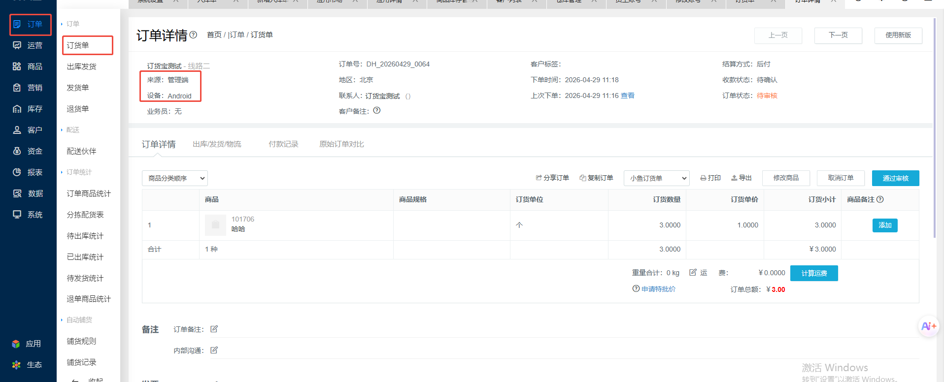This screenshot has width=944, height=382.
Task: Click help icon next to 商品备注 header
Action: click(x=880, y=199)
